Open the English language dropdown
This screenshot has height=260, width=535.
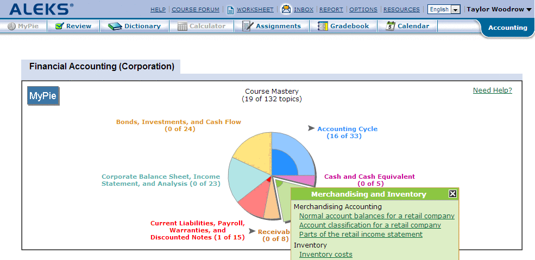455,10
